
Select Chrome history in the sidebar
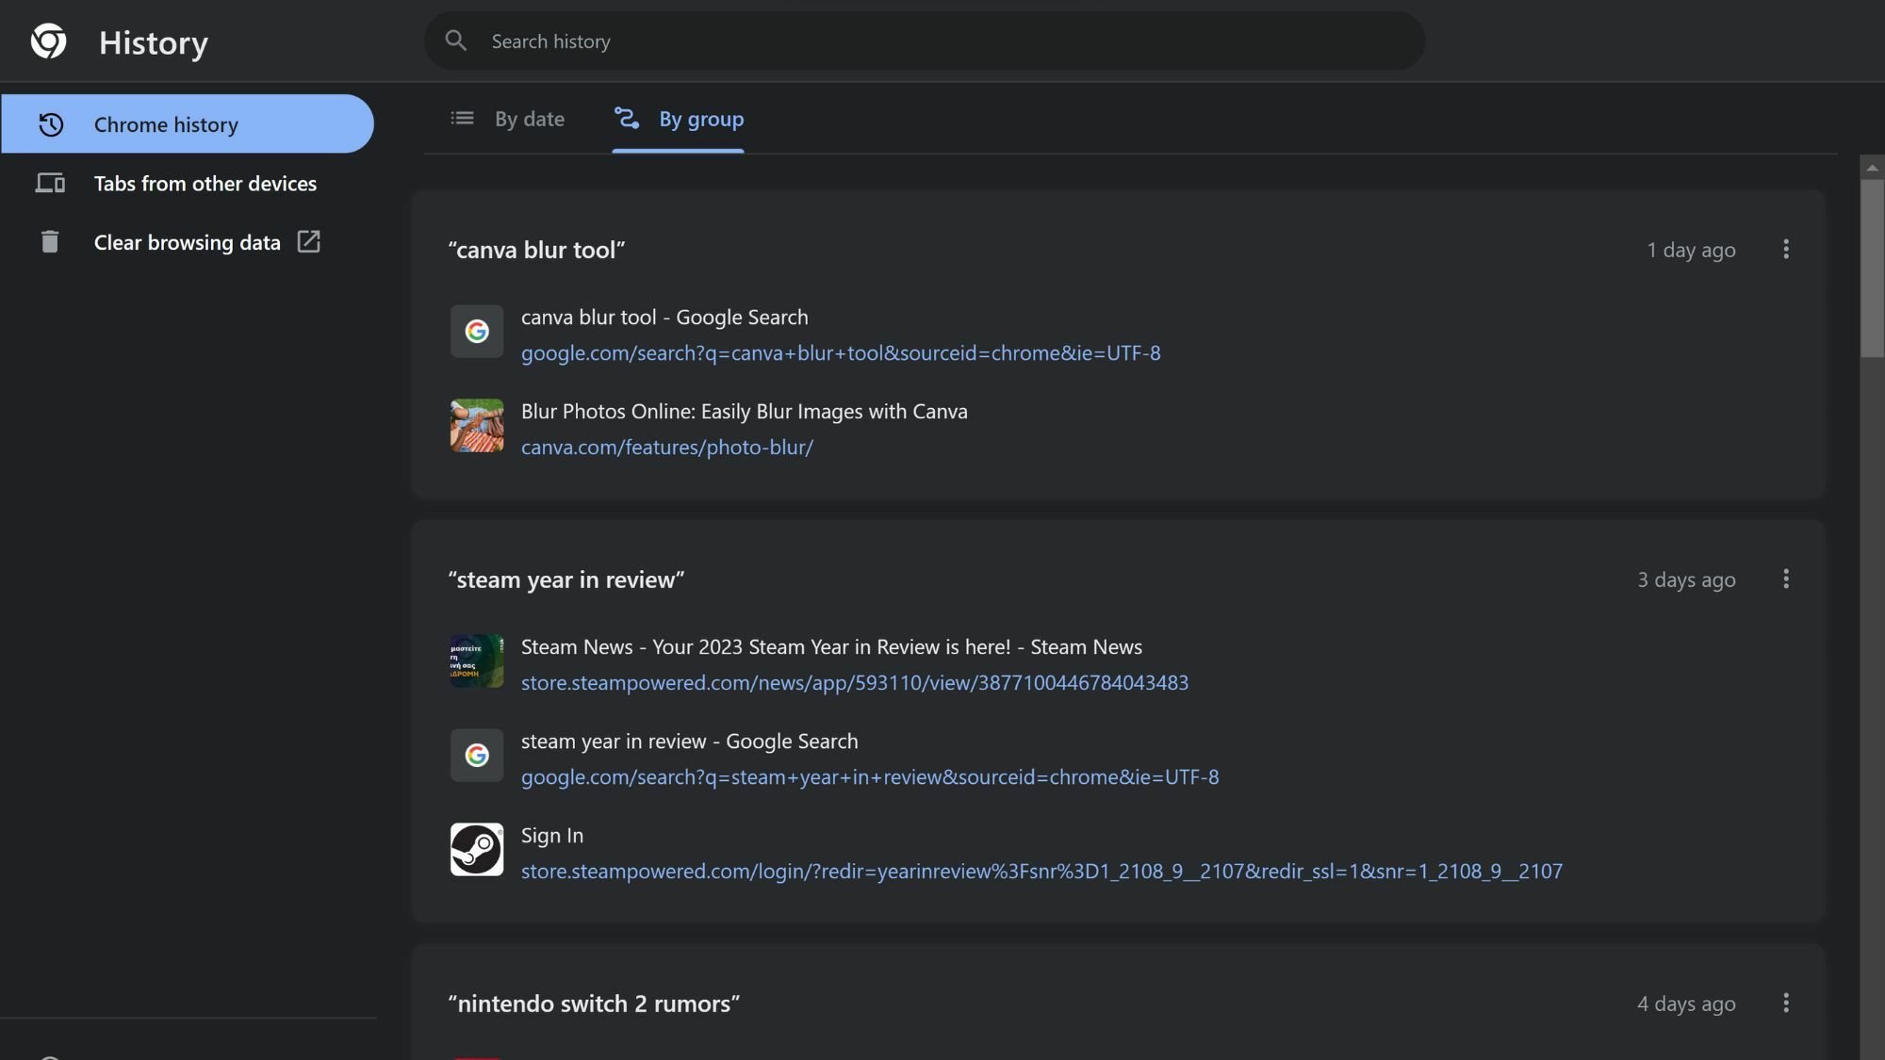166,123
